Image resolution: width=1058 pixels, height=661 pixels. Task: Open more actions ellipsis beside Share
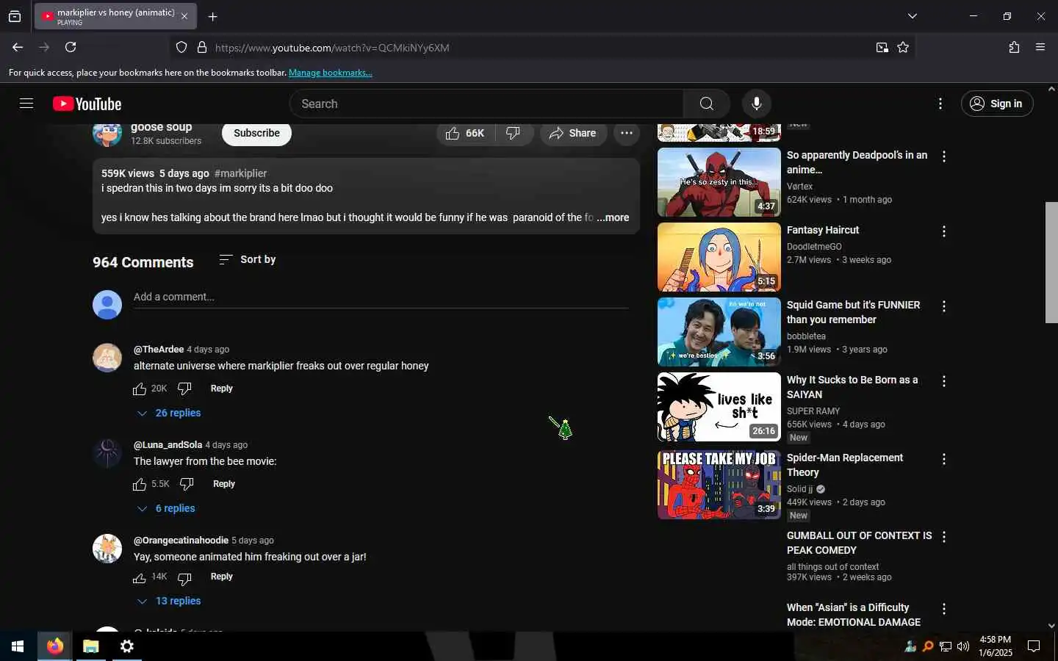click(x=626, y=133)
